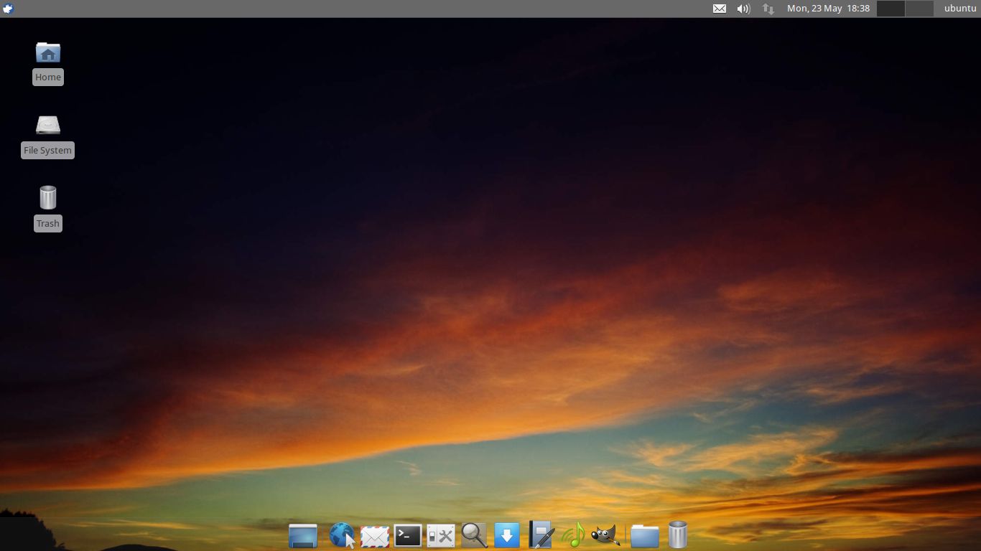
Task: Launch GIMP from the dock
Action: pyautogui.click(x=605, y=535)
